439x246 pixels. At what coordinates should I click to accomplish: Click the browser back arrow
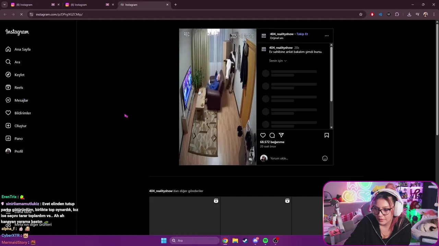click(5, 14)
